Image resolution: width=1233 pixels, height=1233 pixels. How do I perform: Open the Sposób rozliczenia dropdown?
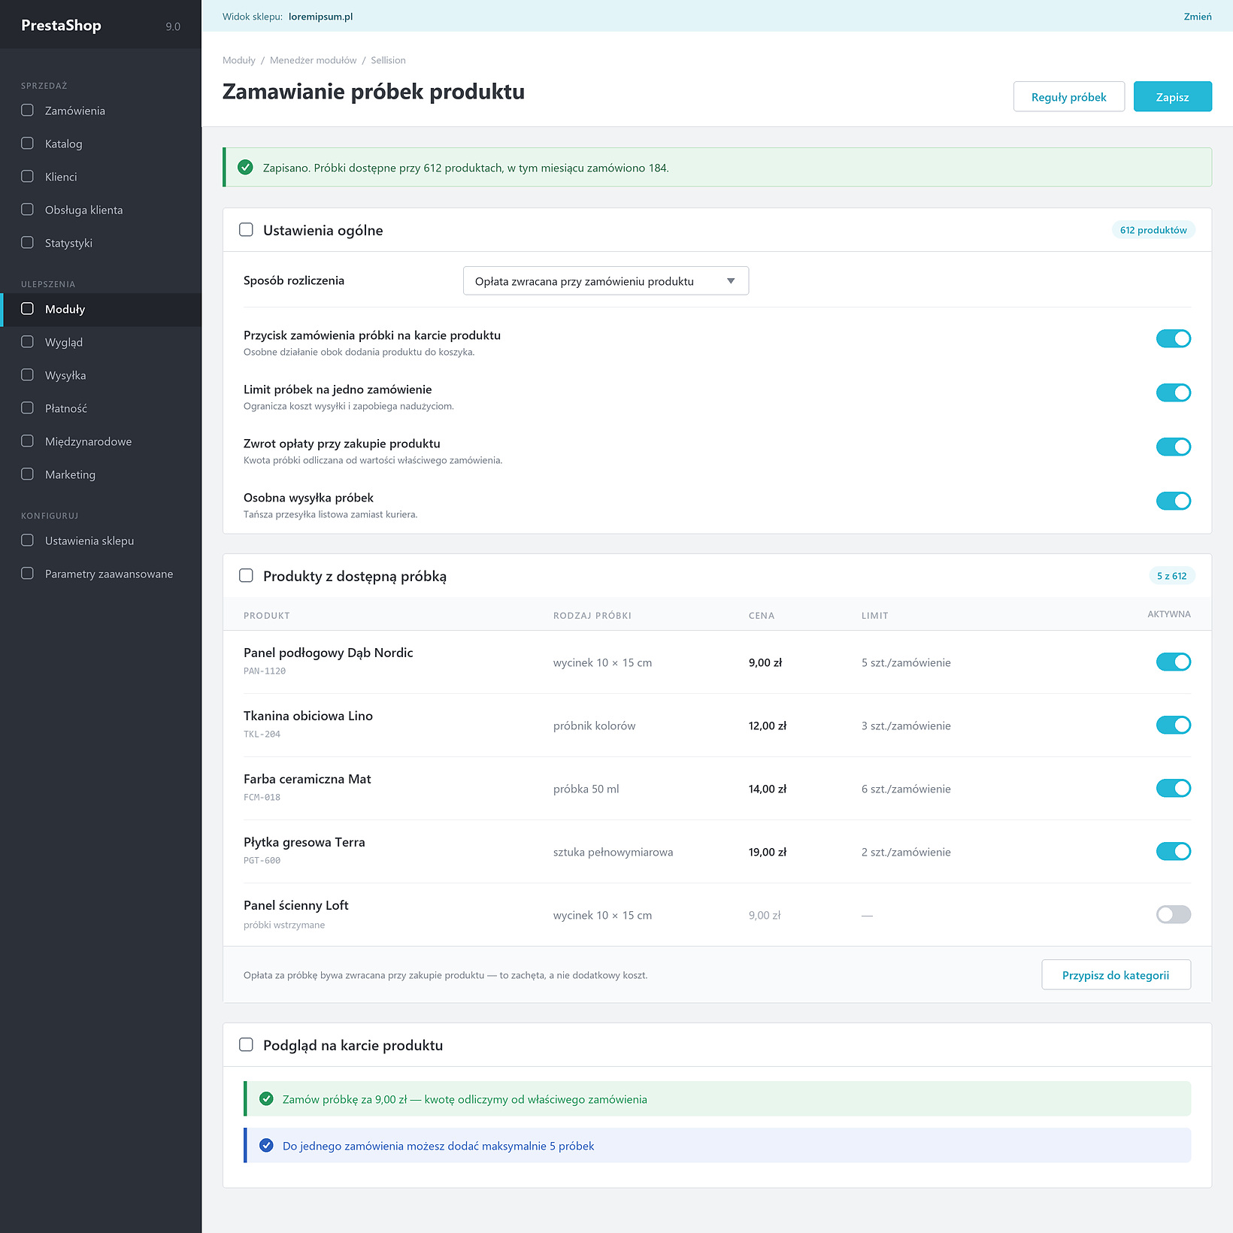[x=606, y=281]
